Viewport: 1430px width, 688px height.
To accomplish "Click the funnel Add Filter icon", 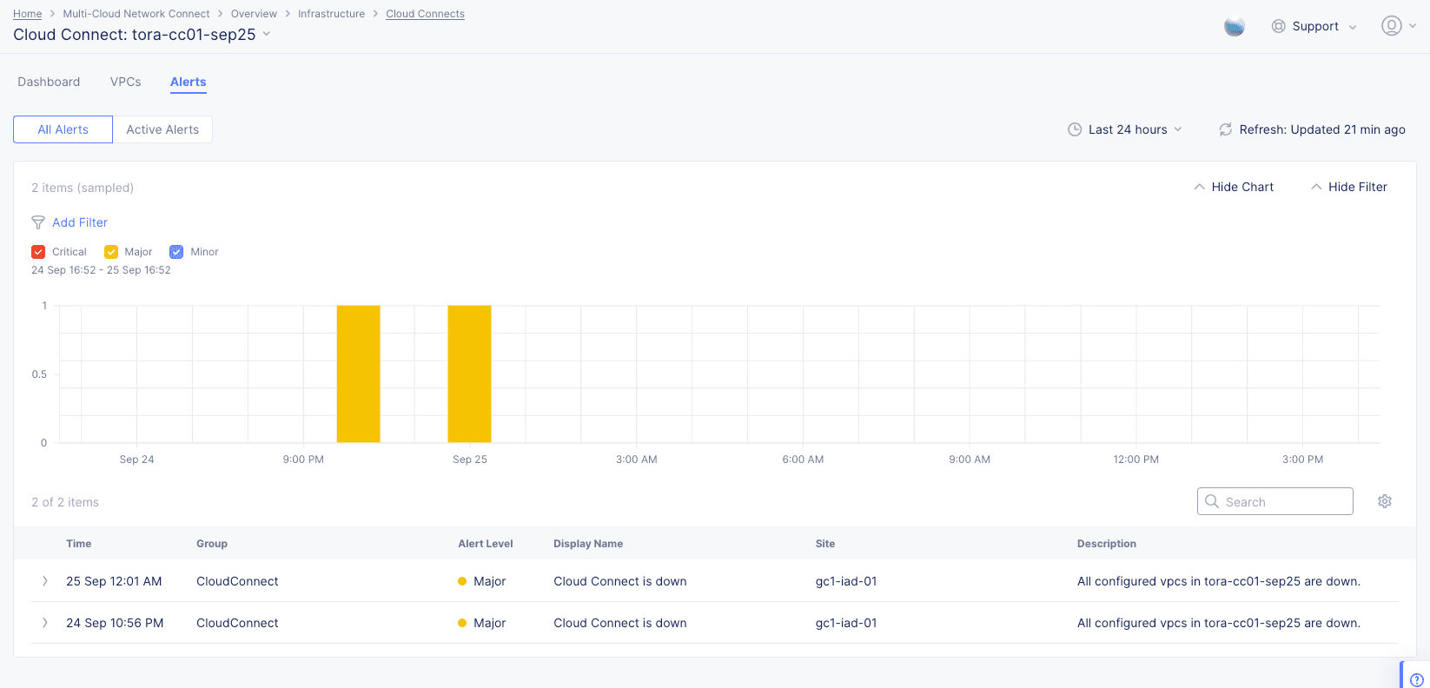I will 38,222.
